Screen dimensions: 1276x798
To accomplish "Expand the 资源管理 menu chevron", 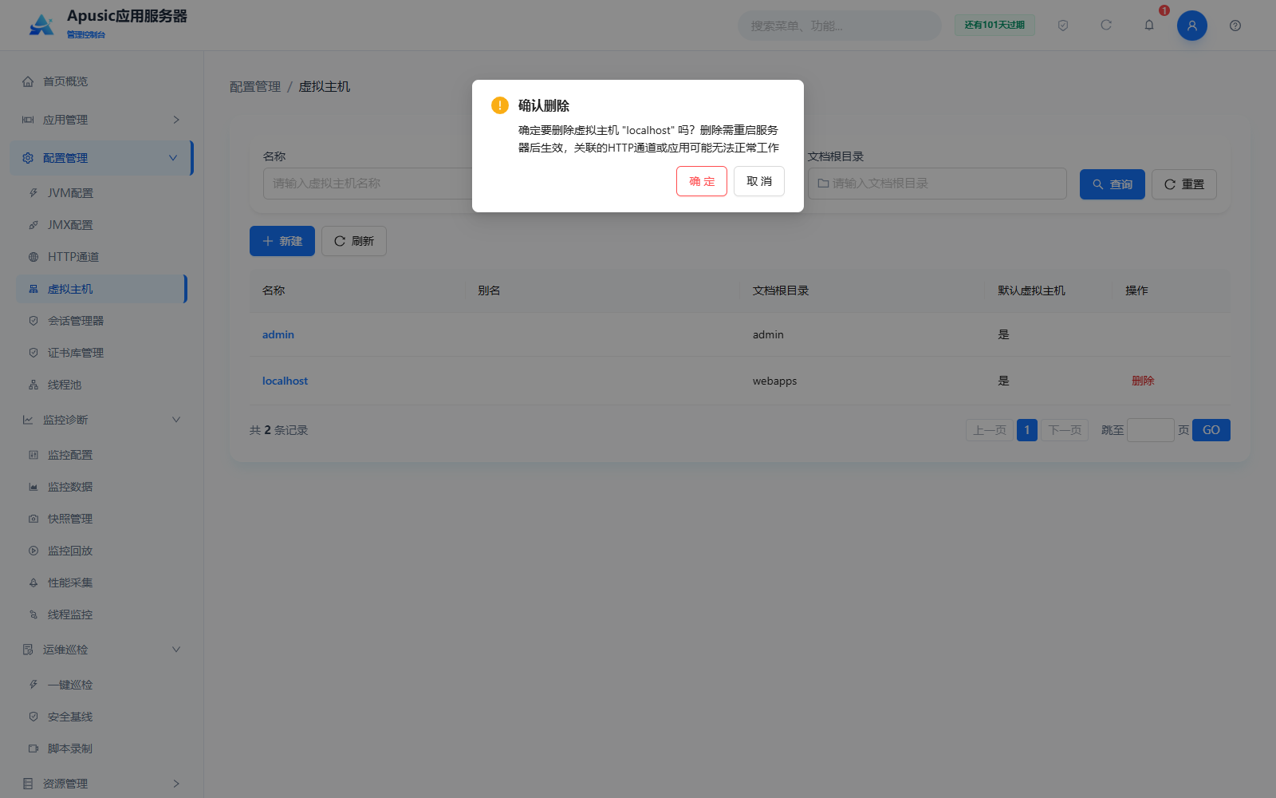I will [x=176, y=784].
